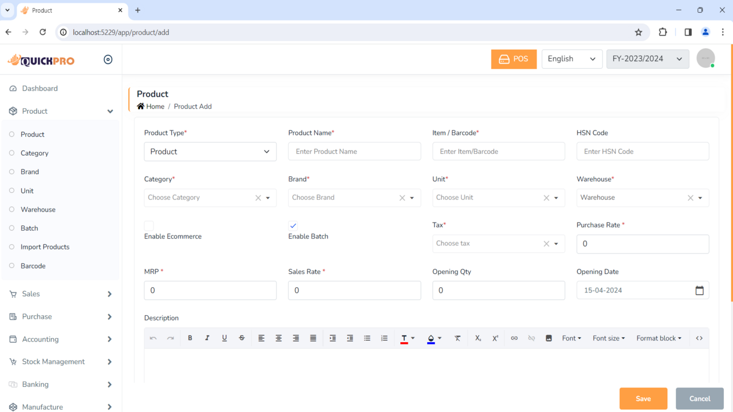Open the Opening Date calendar picker
This screenshot has height=412, width=733.
pyautogui.click(x=700, y=290)
